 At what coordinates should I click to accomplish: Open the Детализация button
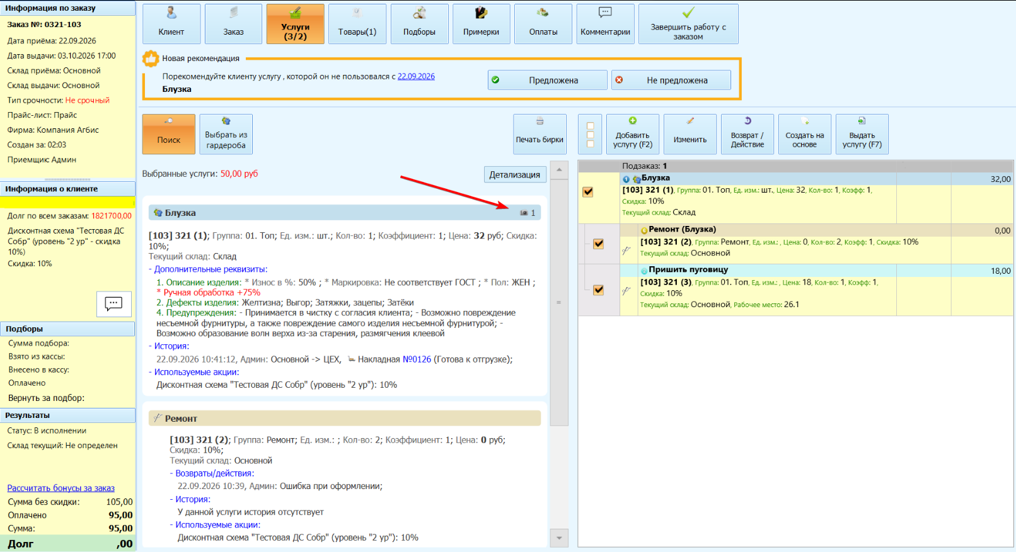coord(514,175)
